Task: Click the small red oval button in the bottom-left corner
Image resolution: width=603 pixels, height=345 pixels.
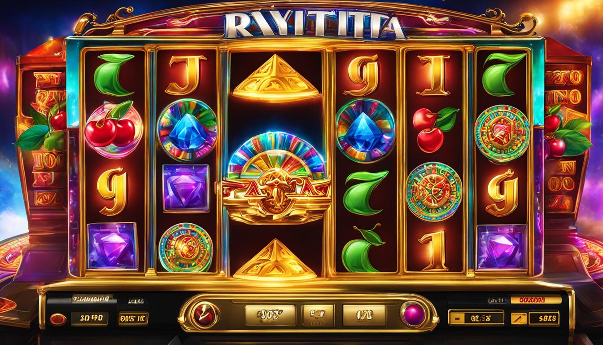Action: [58, 319]
